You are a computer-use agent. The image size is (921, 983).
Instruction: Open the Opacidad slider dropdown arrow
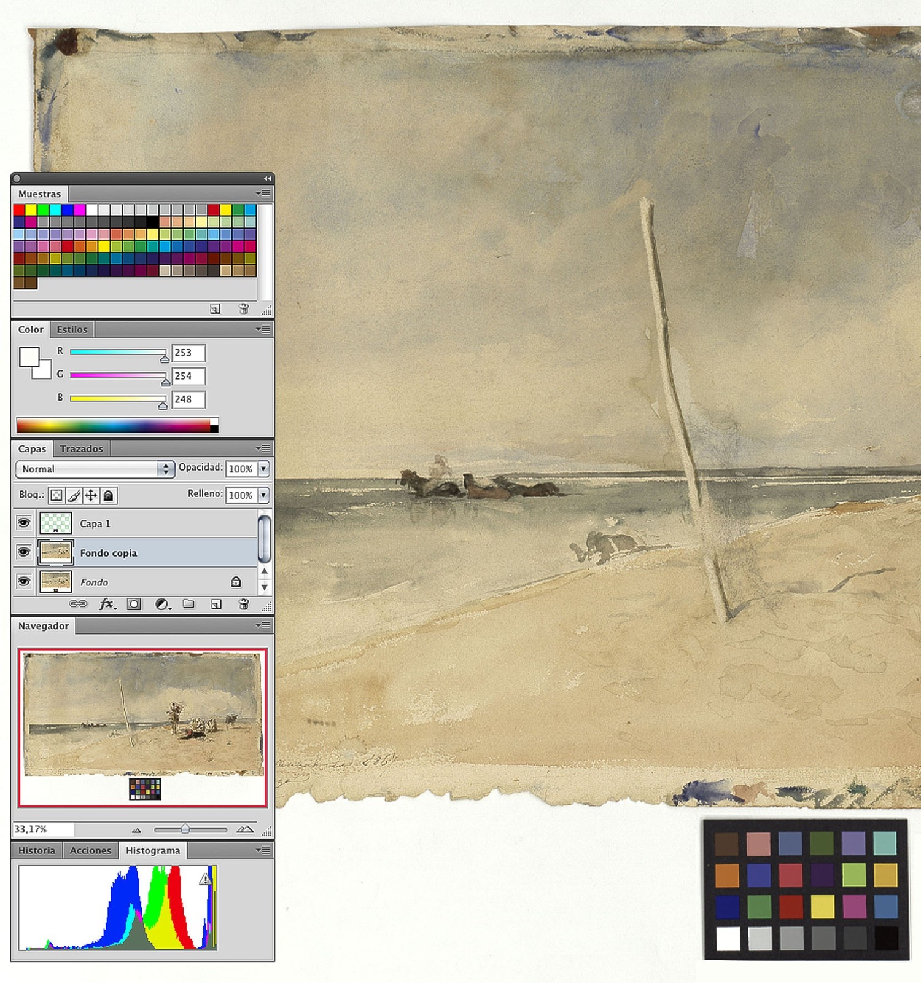click(x=263, y=469)
